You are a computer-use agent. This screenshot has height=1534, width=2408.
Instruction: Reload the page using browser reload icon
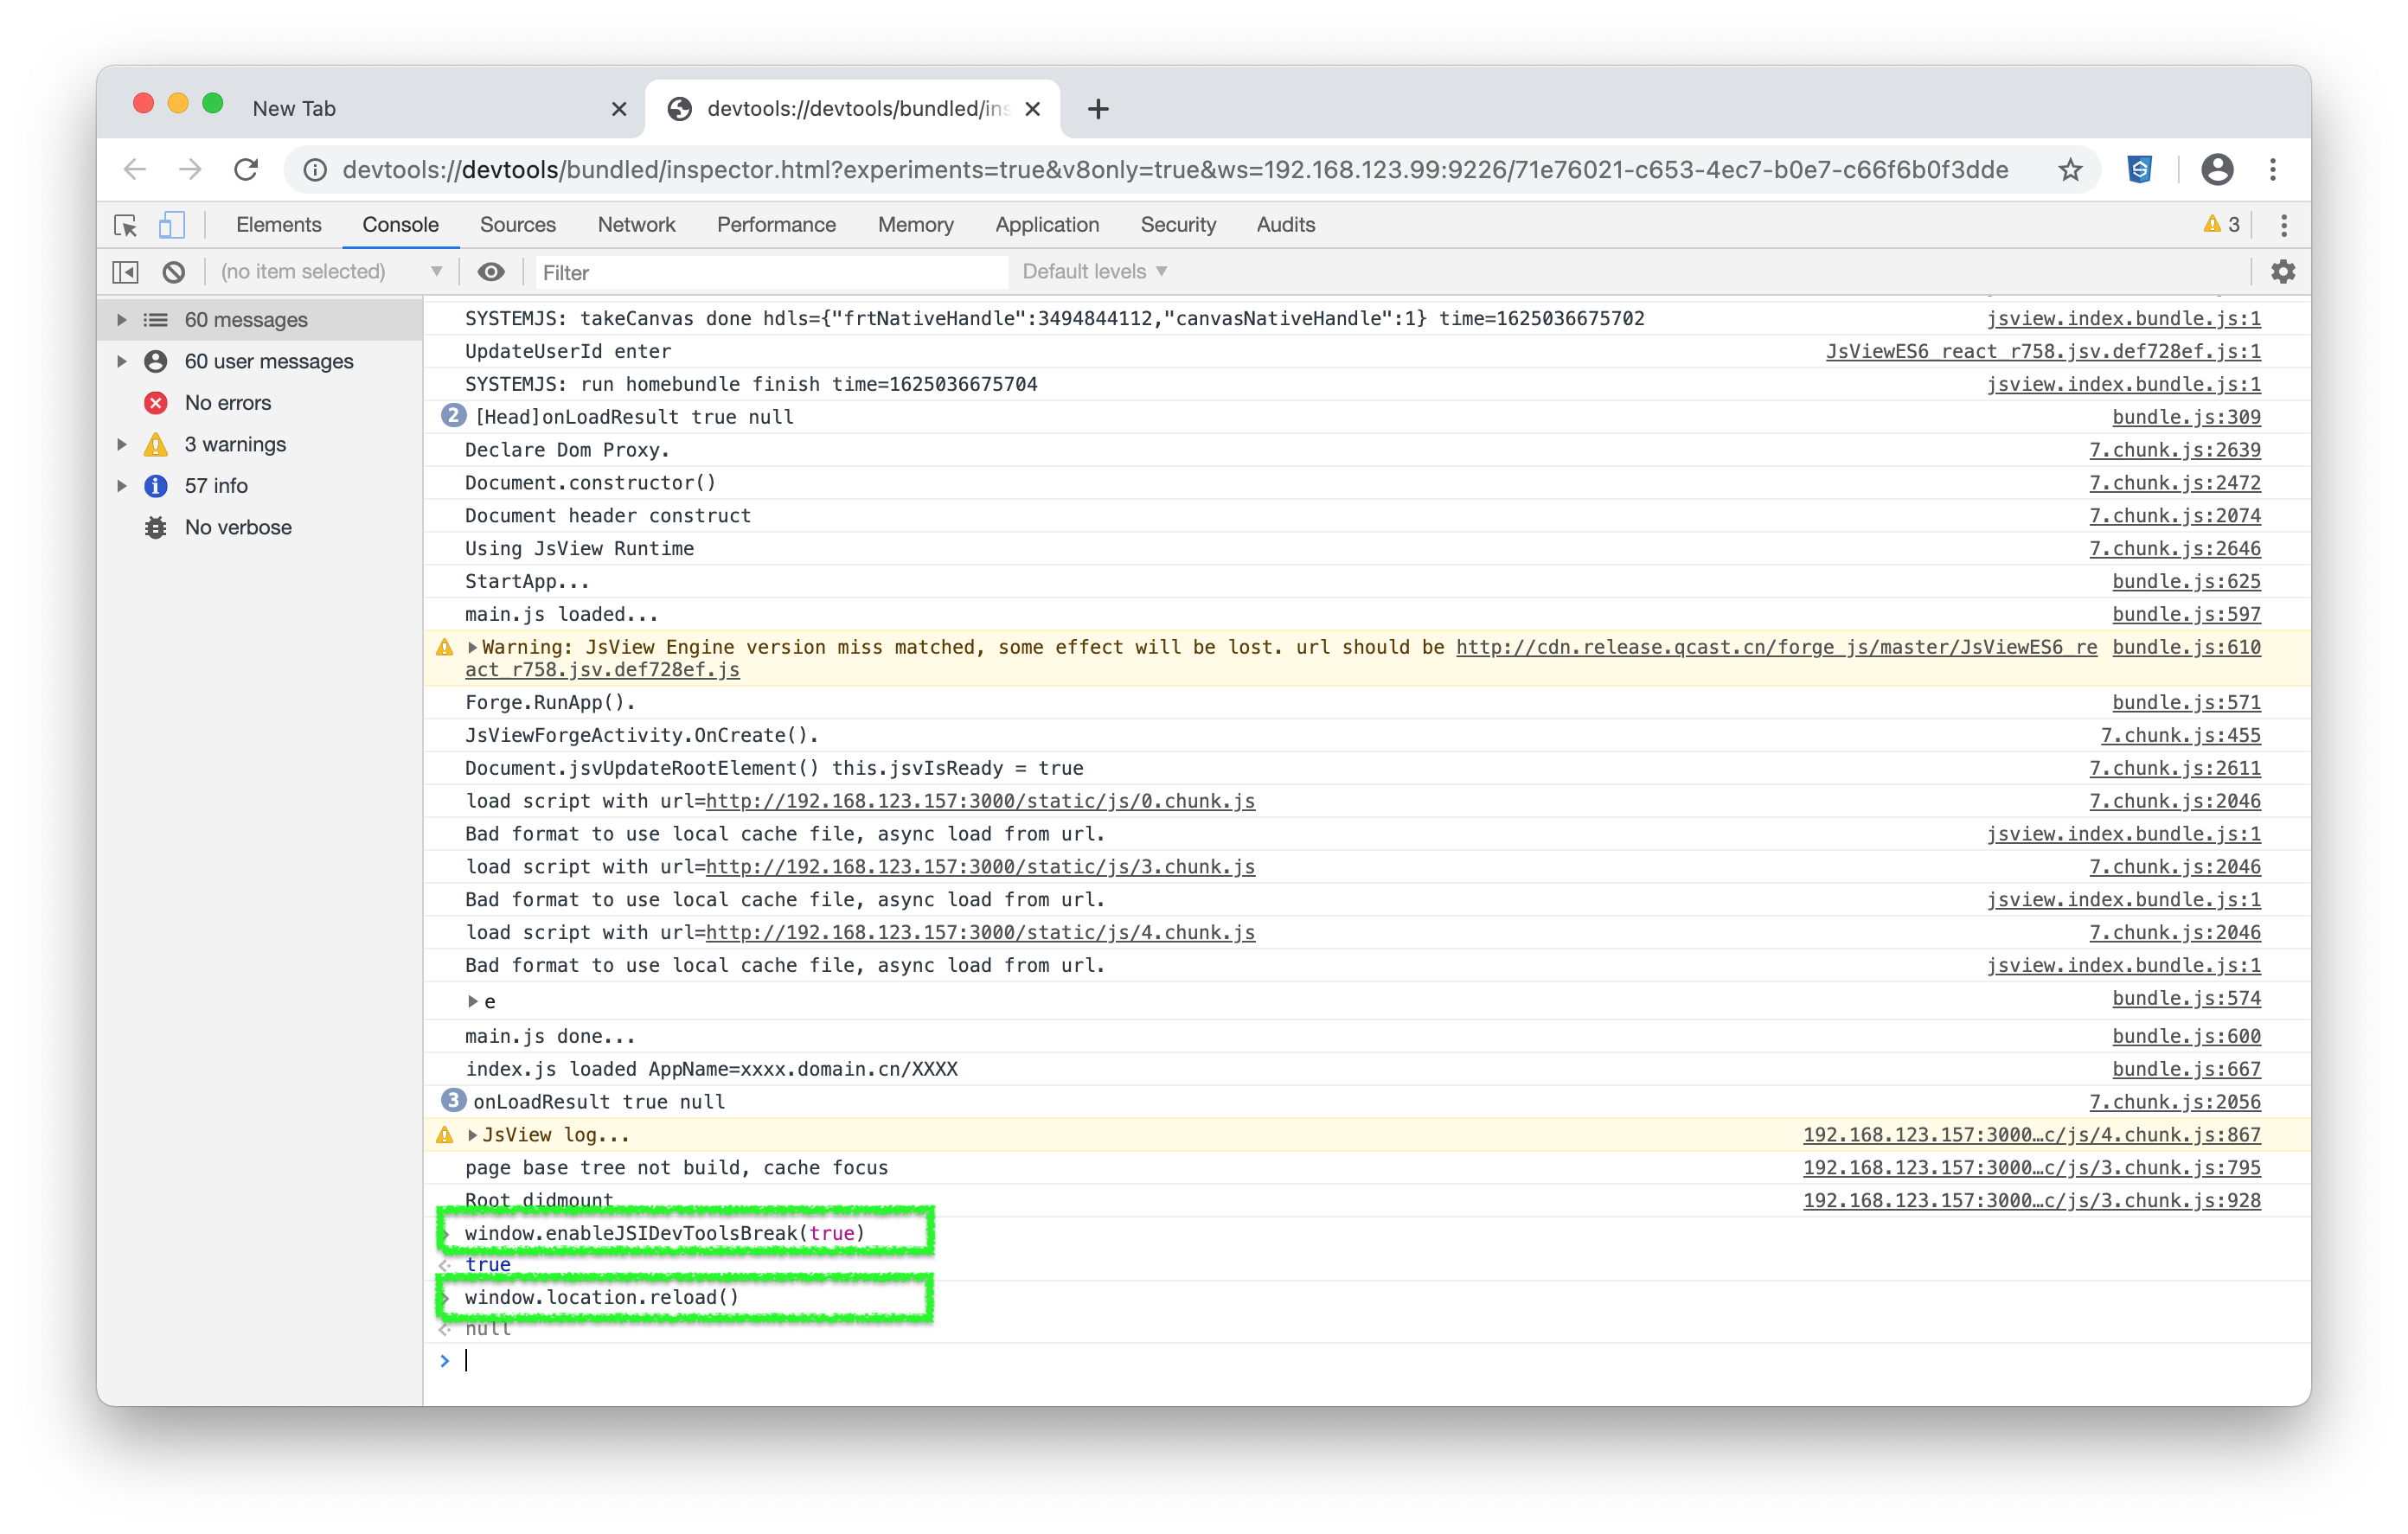point(246,170)
